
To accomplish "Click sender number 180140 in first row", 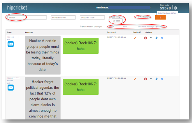I will (10, 37).
